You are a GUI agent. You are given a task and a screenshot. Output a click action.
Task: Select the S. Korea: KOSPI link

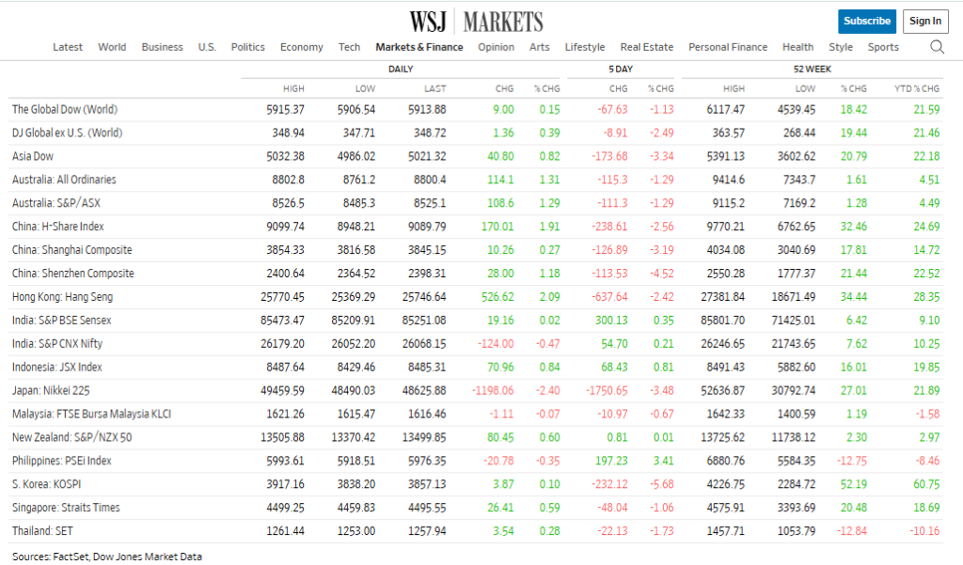(52, 484)
